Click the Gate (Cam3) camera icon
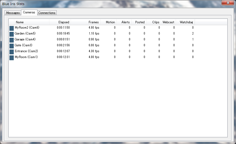The image size is (236, 144). pos(12,46)
